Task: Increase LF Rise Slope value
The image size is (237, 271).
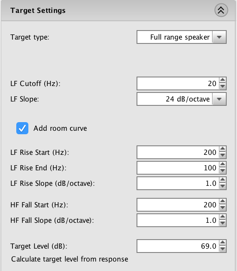Action: 223,180
